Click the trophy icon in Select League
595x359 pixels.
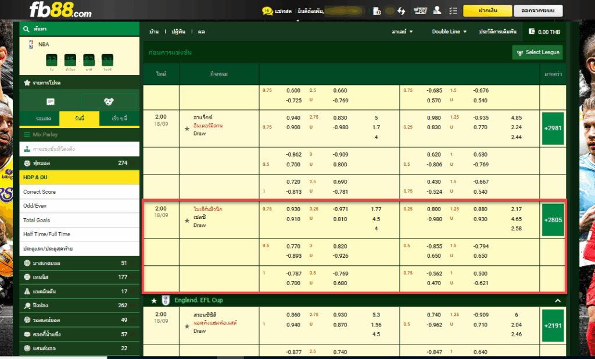tap(520, 53)
